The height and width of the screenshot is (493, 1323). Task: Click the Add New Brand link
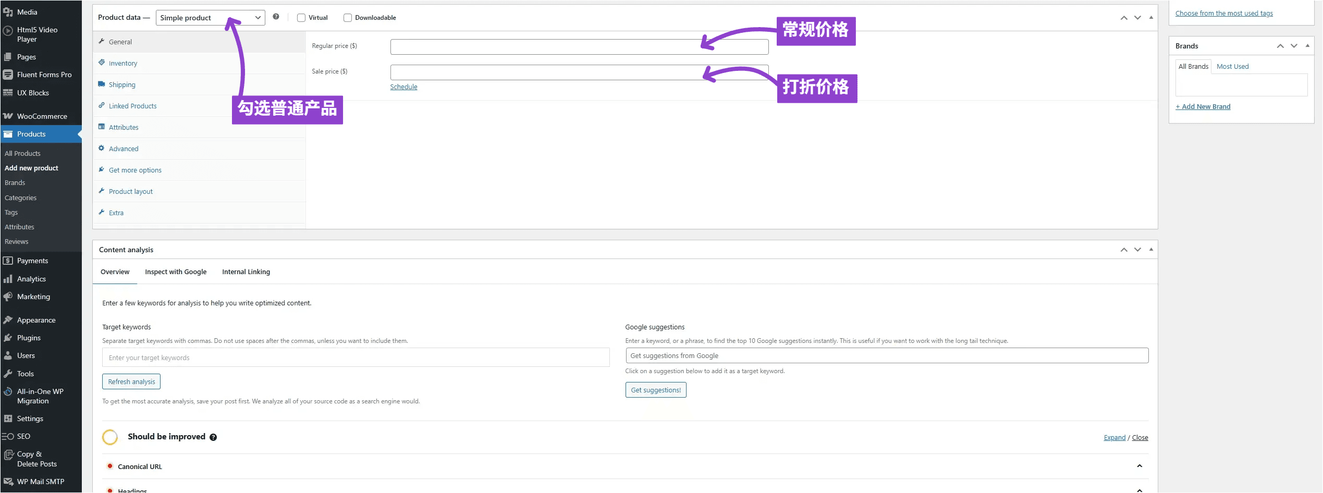click(1203, 107)
